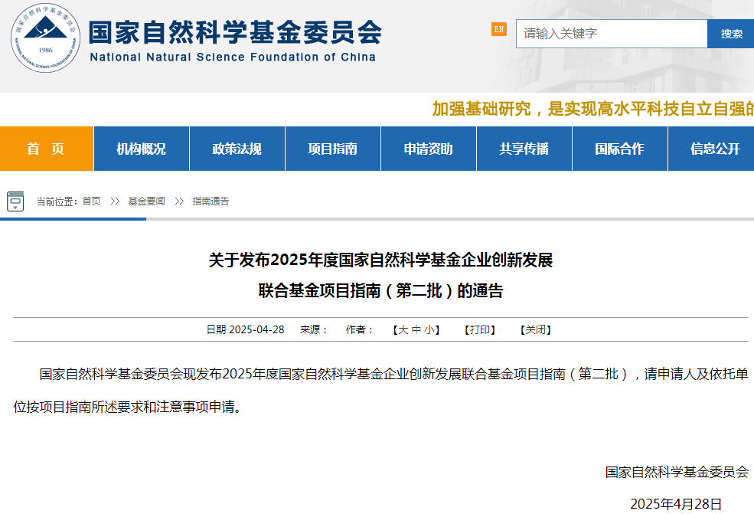Click the 打印 print link
This screenshot has width=754, height=514.
[x=480, y=329]
